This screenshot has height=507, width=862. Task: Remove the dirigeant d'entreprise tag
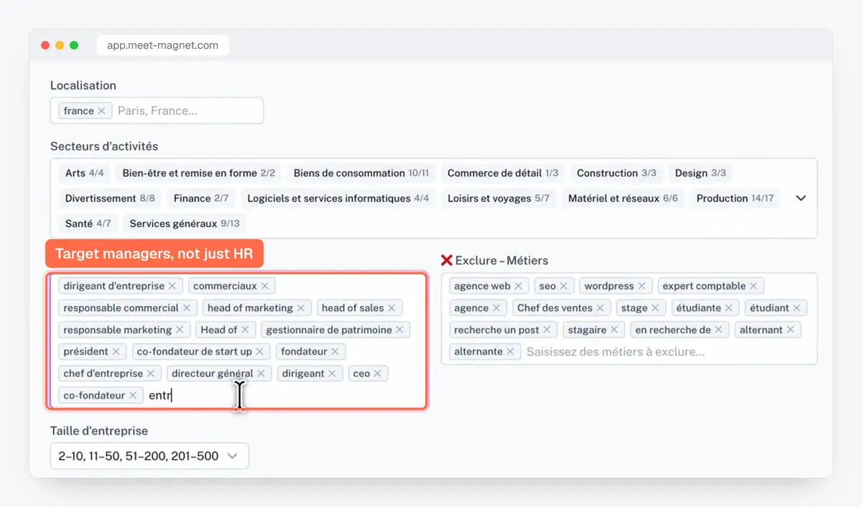pos(172,286)
